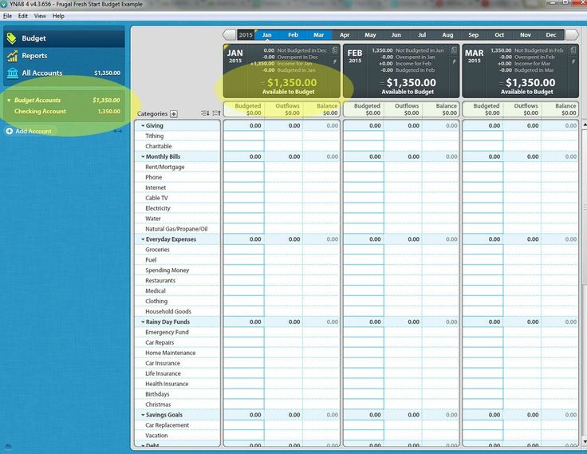Open the Help menu
Screen dimensions: 587x454
click(x=58, y=16)
